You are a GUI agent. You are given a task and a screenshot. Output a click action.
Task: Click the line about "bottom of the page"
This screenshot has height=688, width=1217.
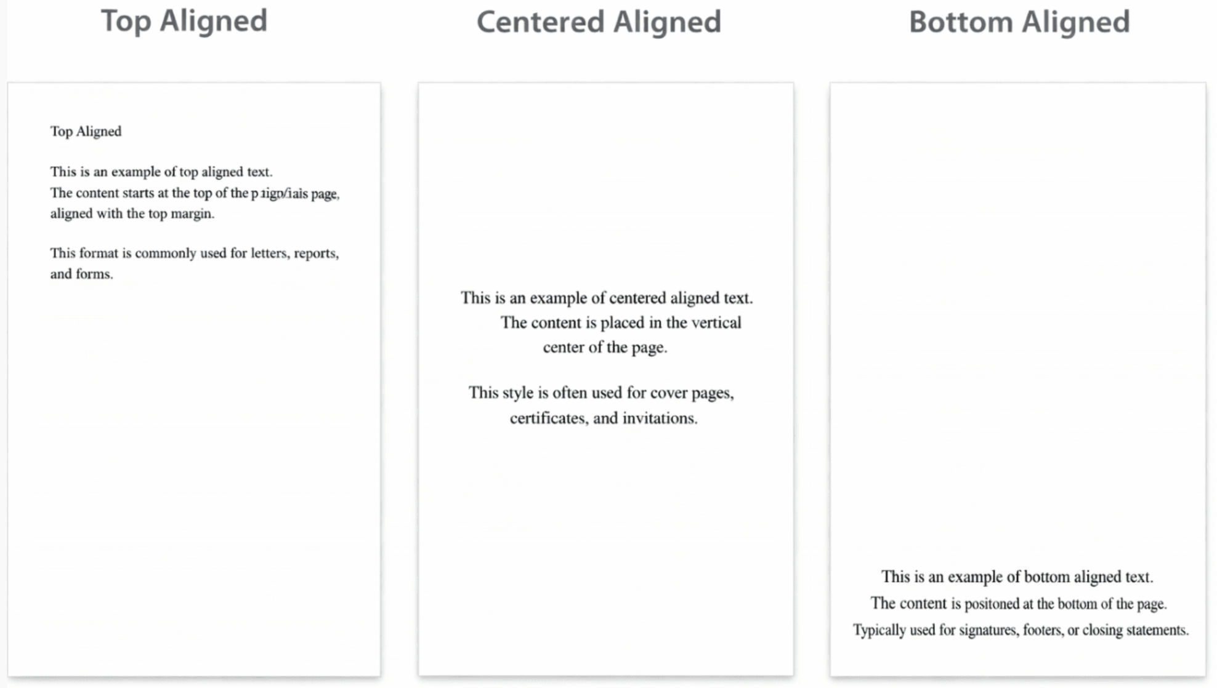point(1018,604)
